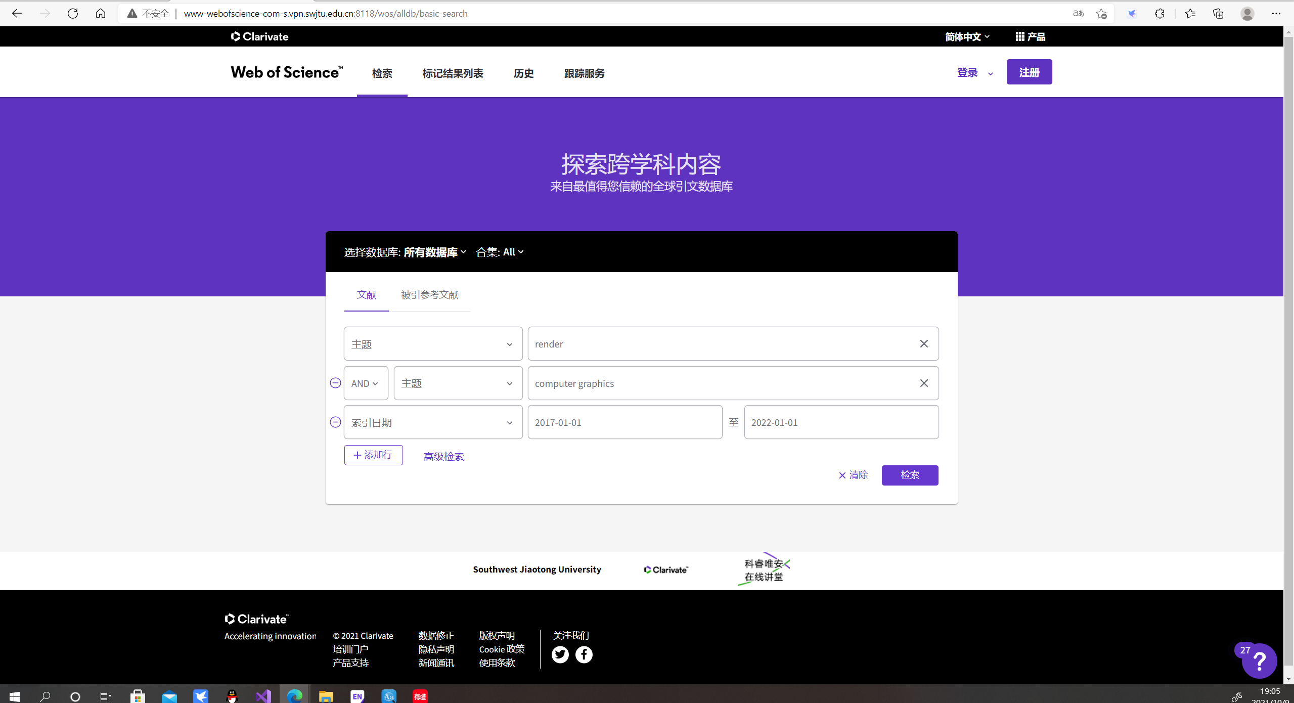This screenshot has width=1294, height=703.
Task: Open the browser settings ellipsis menu
Action: click(1276, 14)
